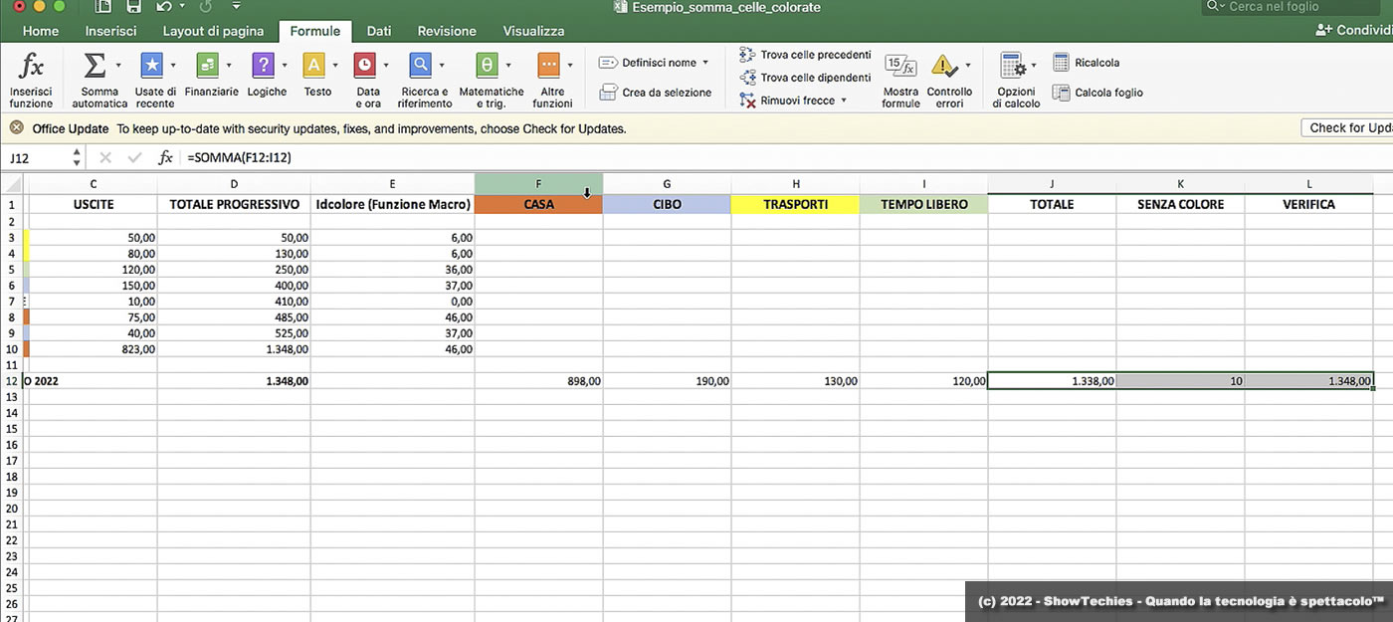Image resolution: width=1393 pixels, height=622 pixels.
Task: Open the Somma automatica dropdown arrow
Action: pyautogui.click(x=118, y=66)
